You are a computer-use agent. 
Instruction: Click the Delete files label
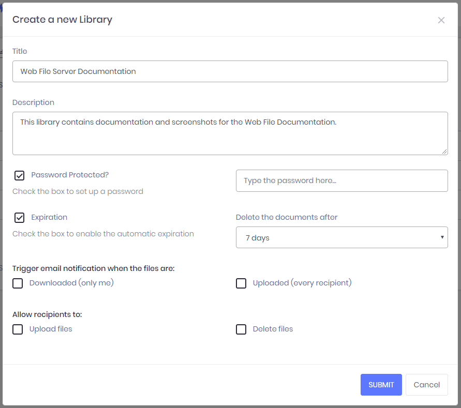tap(273, 329)
